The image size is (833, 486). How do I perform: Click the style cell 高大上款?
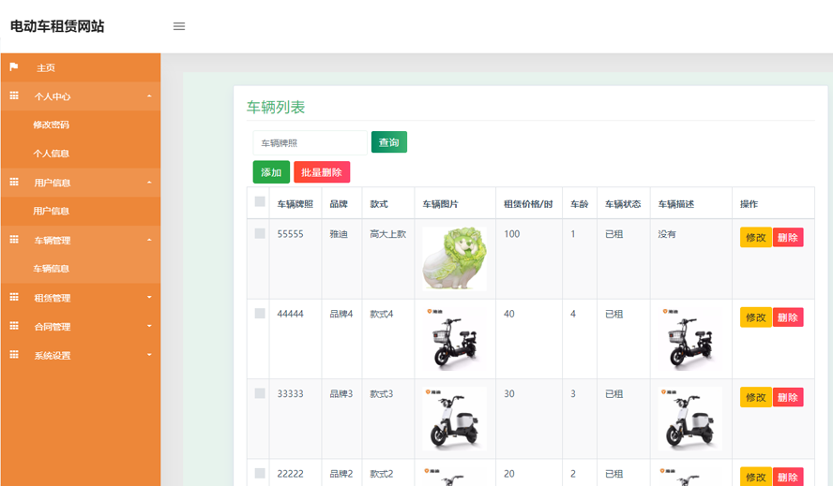pos(387,234)
